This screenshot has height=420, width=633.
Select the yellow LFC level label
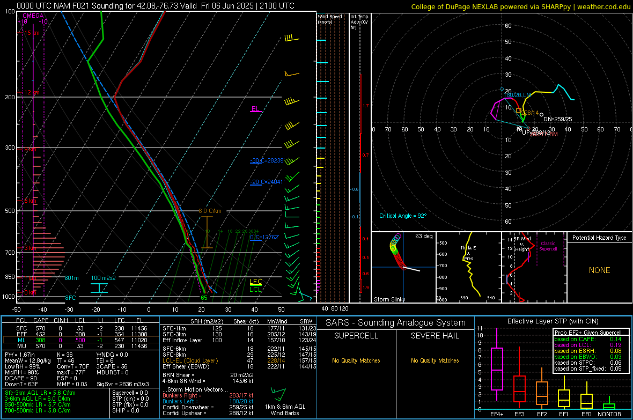pos(255,282)
